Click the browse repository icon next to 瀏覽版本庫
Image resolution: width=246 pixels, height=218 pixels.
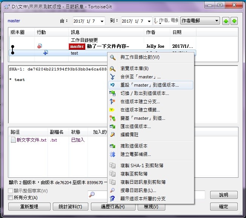(x=112, y=69)
